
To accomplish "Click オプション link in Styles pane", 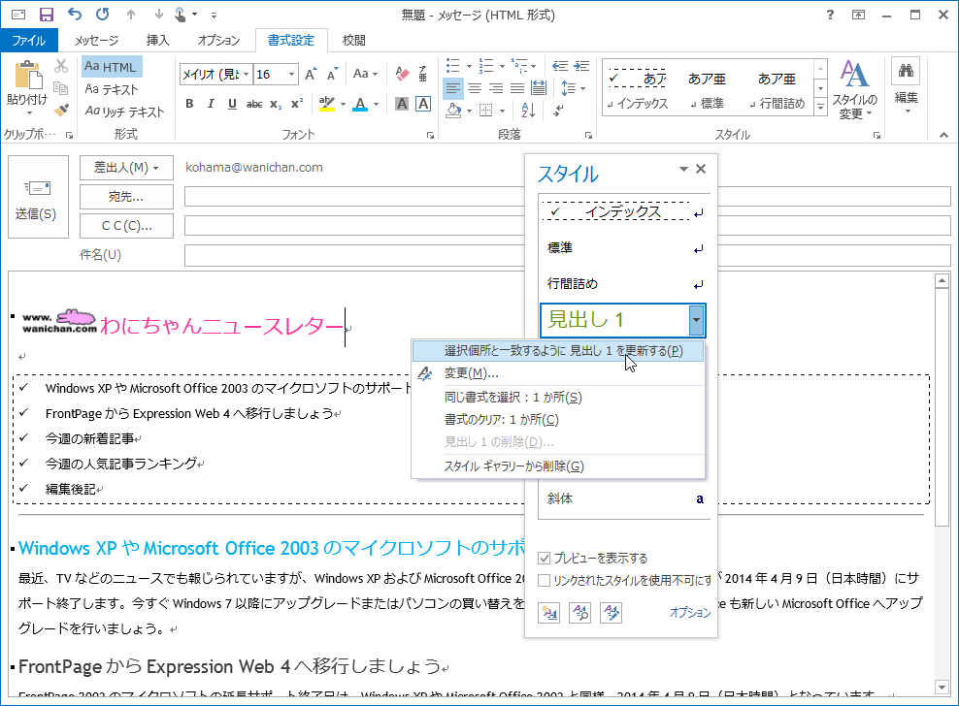I will pos(690,613).
